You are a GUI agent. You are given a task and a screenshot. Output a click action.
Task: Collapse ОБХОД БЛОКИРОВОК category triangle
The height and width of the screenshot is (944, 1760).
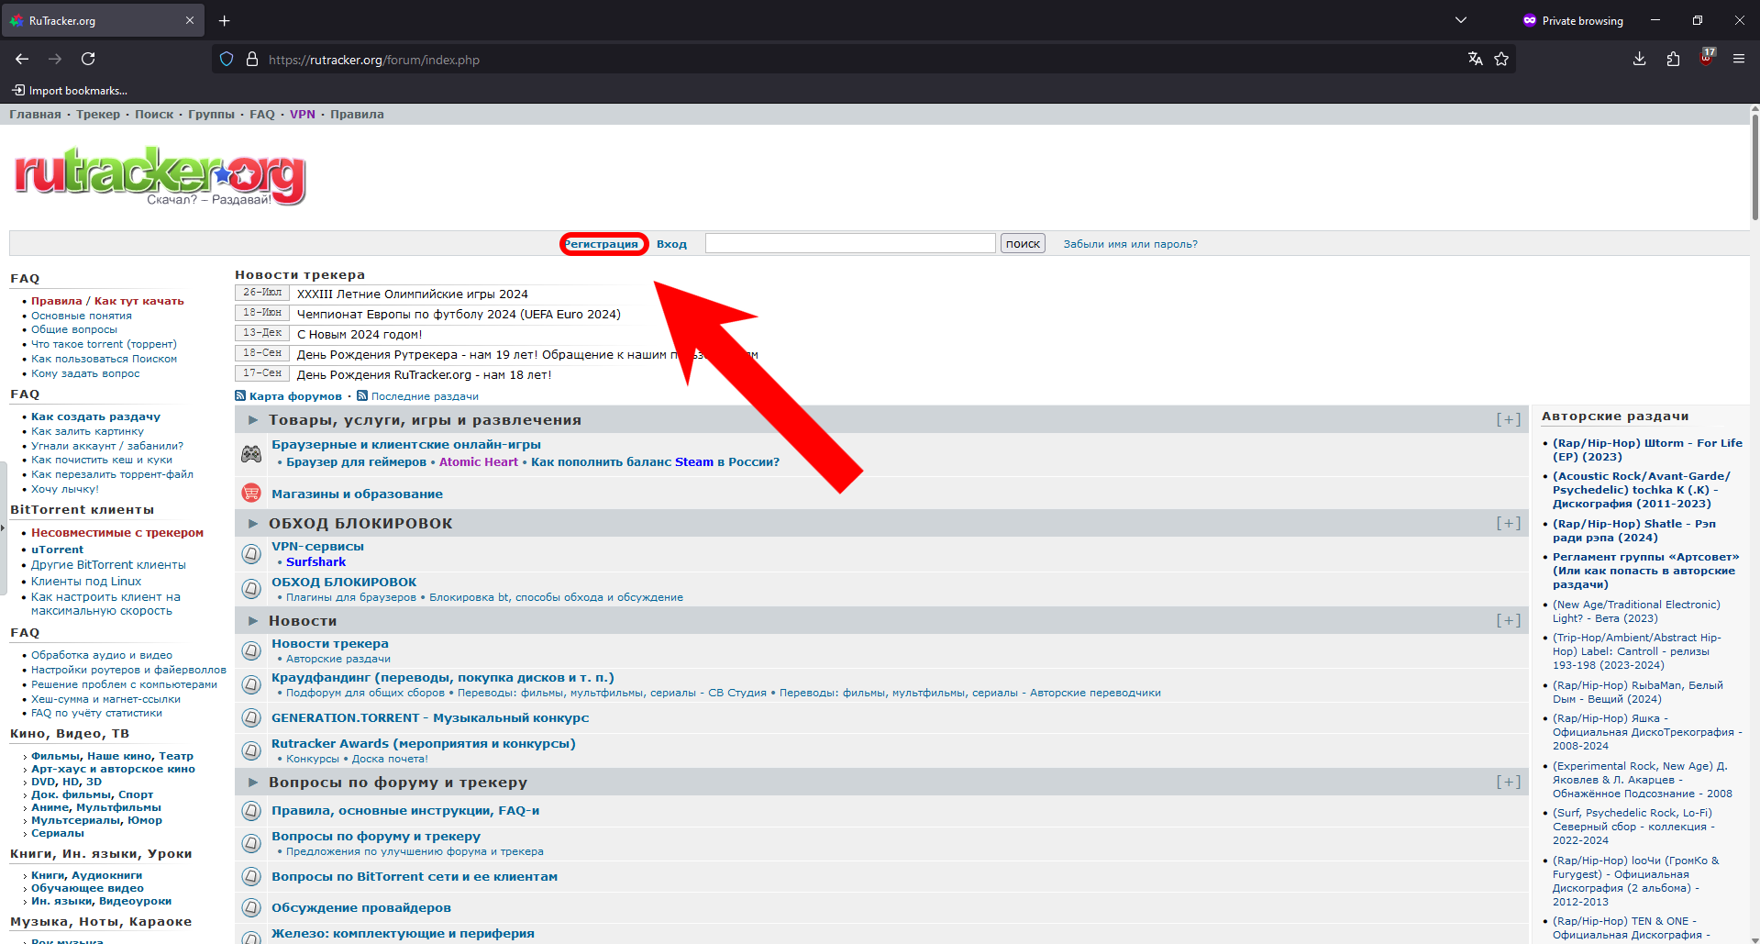(253, 524)
